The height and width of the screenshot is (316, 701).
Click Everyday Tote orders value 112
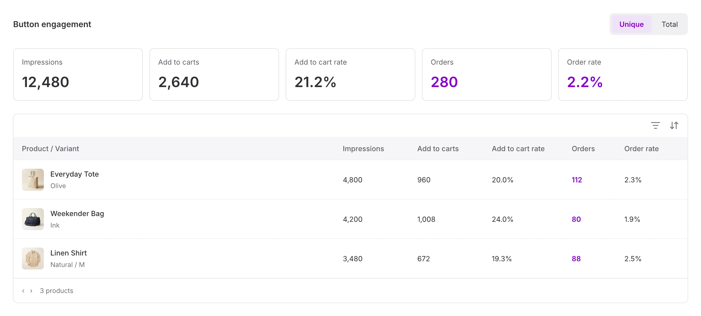(577, 180)
